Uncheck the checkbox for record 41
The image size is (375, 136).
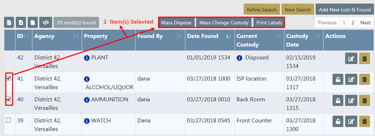coord(9,78)
